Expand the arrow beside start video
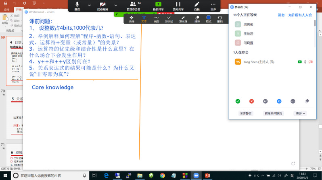Viewport: 322px width, 180px height. pyautogui.click(x=116, y=6)
